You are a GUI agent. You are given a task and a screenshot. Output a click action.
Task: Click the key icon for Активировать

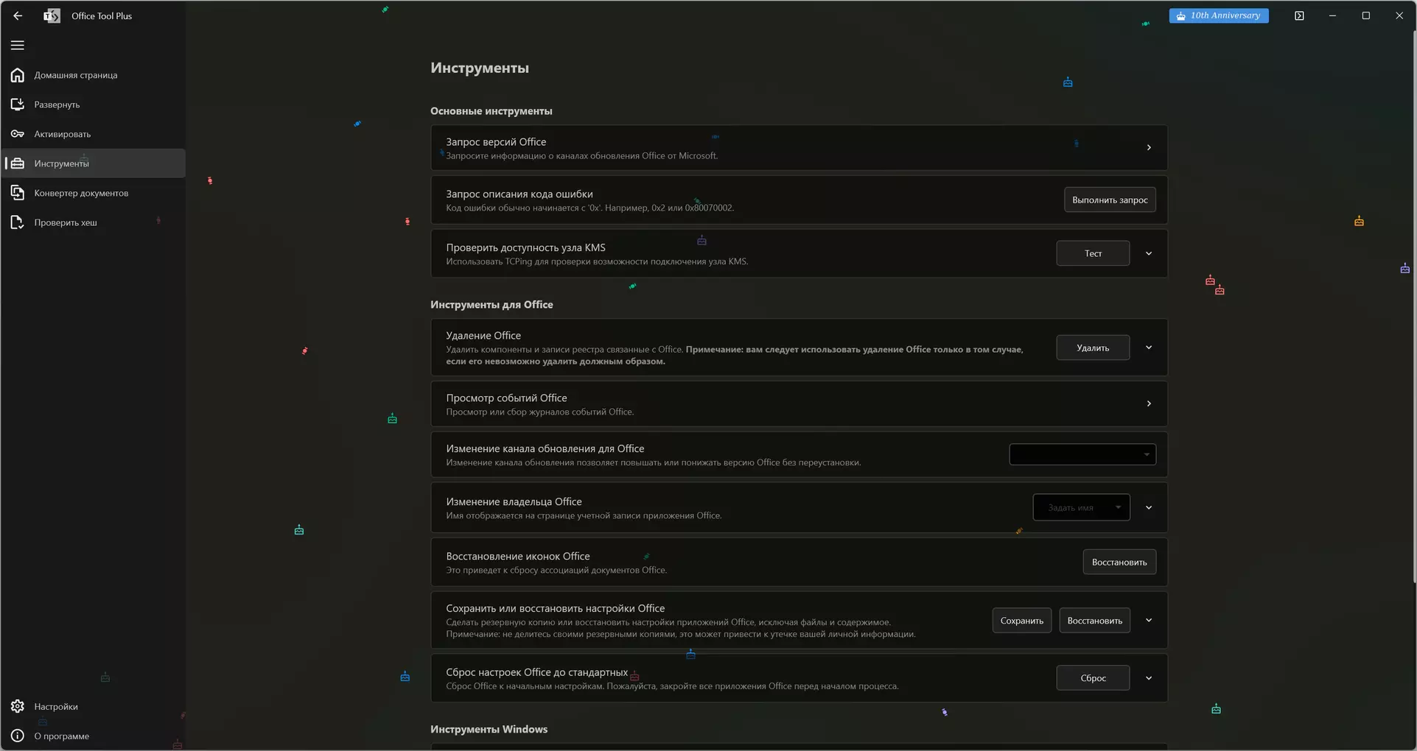click(x=18, y=134)
